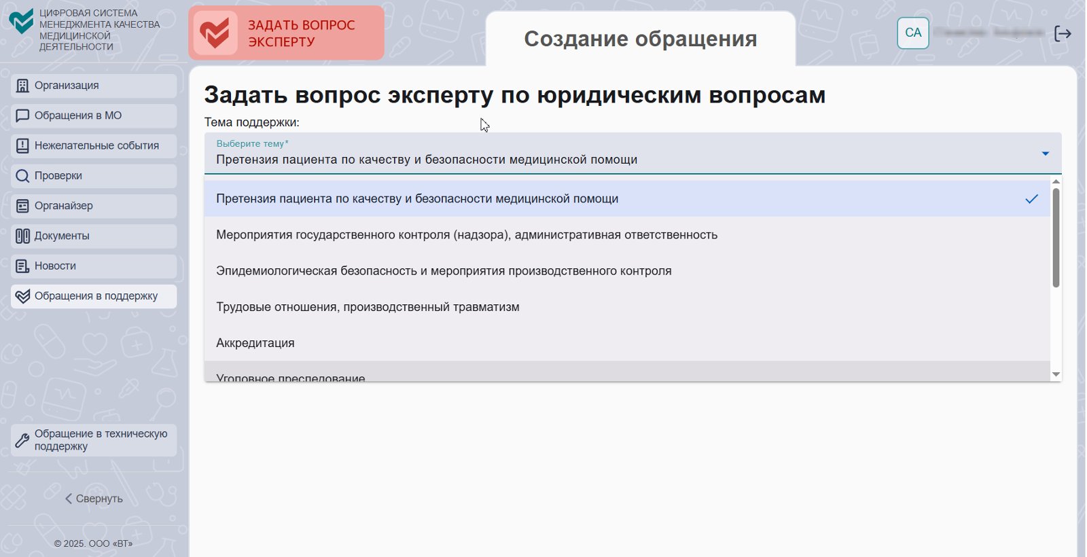Viewport: 1087px width, 557px height.
Task: Select the Создание обращения tab
Action: pyautogui.click(x=641, y=39)
